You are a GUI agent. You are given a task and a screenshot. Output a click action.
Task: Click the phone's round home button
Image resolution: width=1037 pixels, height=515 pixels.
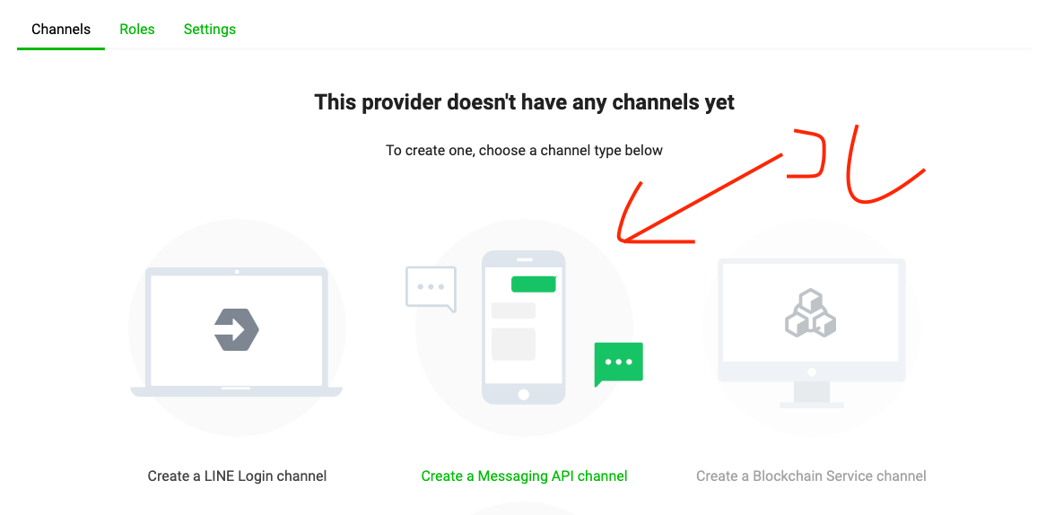point(524,395)
